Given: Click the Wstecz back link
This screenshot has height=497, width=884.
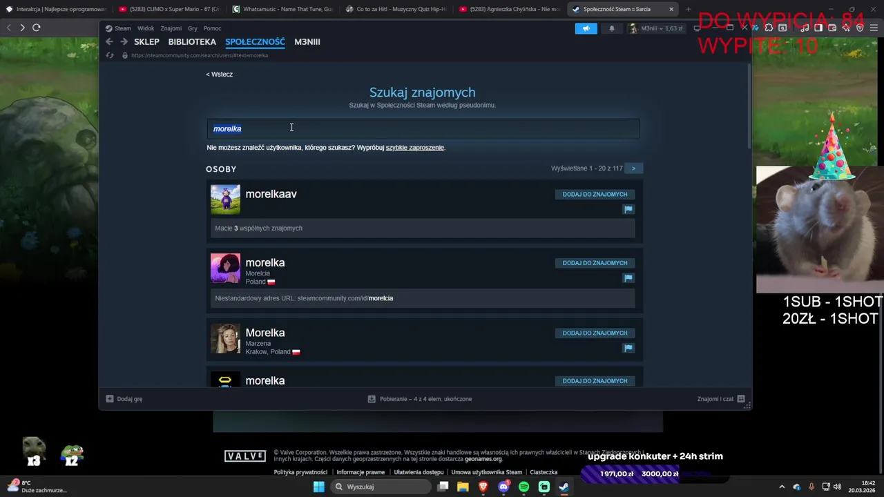Looking at the screenshot, I should [219, 75].
